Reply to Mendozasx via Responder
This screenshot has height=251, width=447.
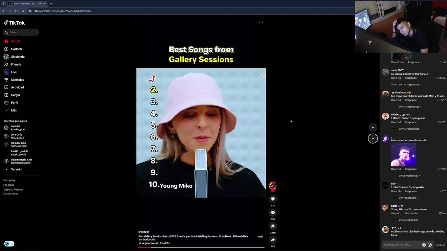pos(411,100)
